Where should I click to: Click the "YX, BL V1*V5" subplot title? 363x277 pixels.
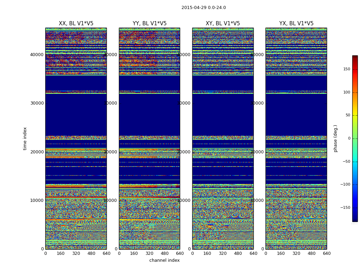pos(296,24)
